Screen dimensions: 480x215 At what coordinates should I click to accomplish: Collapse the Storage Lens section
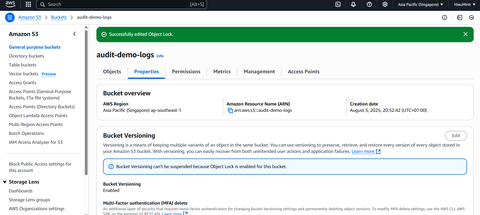point(5,182)
